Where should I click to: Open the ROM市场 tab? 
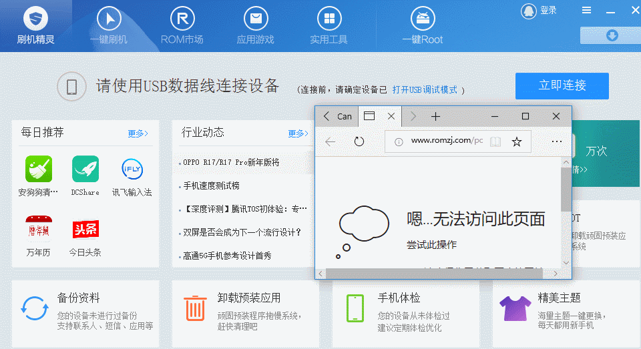[182, 25]
